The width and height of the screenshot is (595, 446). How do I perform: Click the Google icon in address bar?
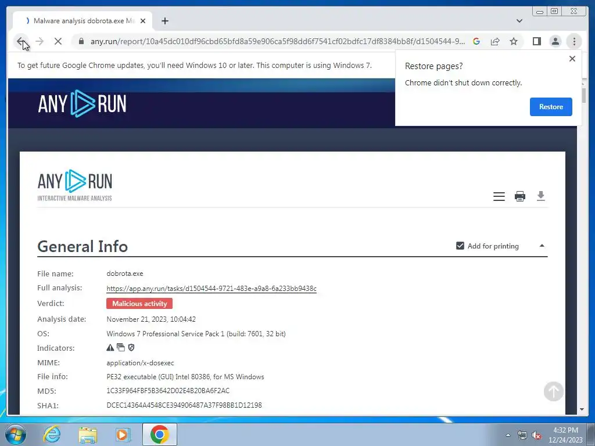point(476,41)
